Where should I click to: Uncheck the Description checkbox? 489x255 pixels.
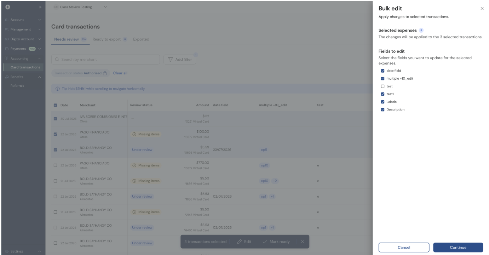pyautogui.click(x=382, y=110)
